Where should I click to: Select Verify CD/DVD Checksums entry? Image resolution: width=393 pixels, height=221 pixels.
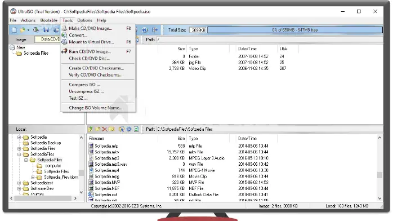coord(98,75)
